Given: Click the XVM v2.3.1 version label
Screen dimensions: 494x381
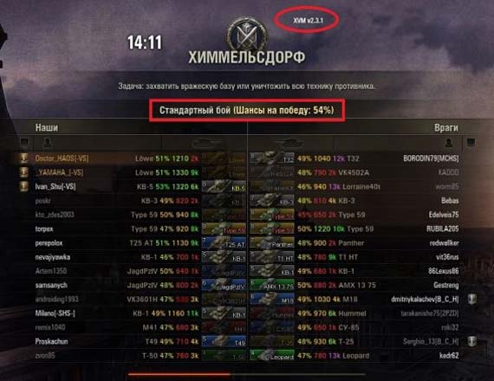Looking at the screenshot, I should pyautogui.click(x=309, y=21).
